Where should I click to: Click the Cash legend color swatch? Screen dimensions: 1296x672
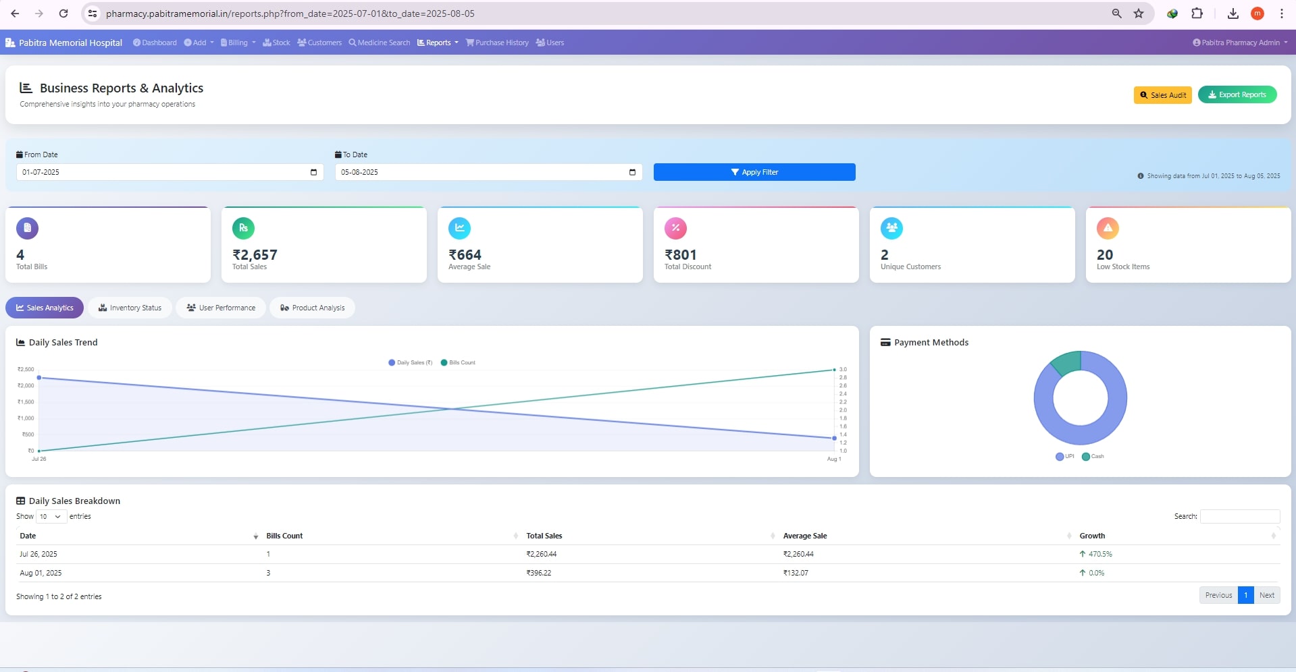tap(1086, 457)
